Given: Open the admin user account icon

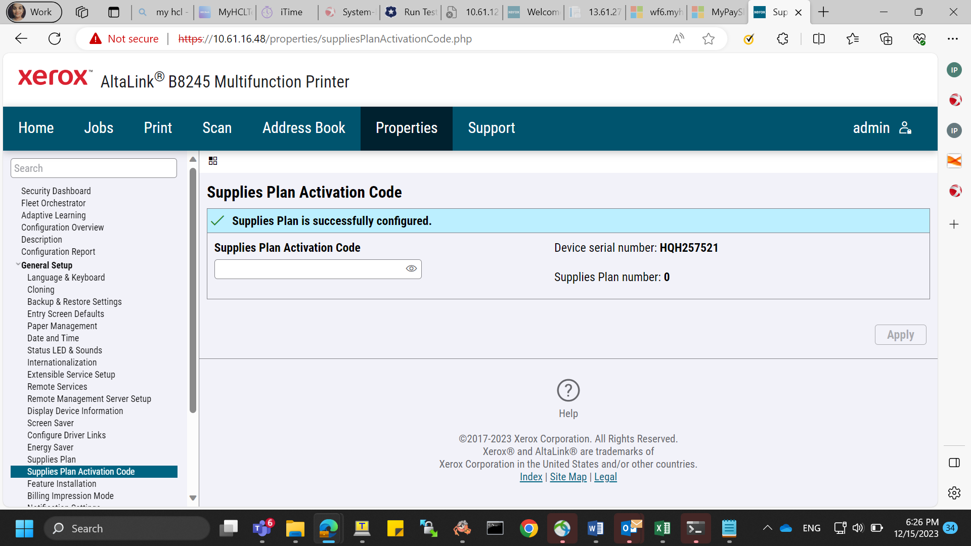Looking at the screenshot, I should point(905,128).
